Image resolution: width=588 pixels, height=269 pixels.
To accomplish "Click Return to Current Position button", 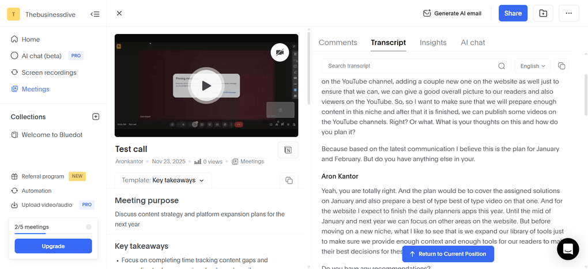I will click(448, 254).
